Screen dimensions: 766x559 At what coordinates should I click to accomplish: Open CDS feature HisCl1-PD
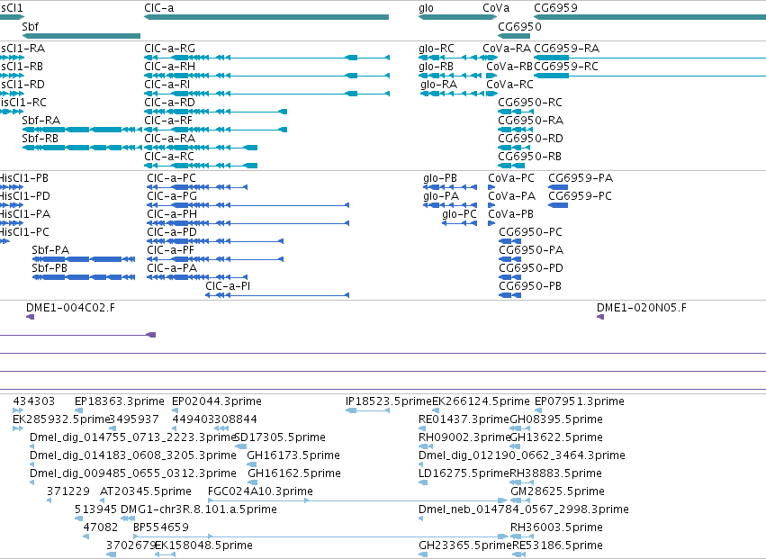pos(12,205)
